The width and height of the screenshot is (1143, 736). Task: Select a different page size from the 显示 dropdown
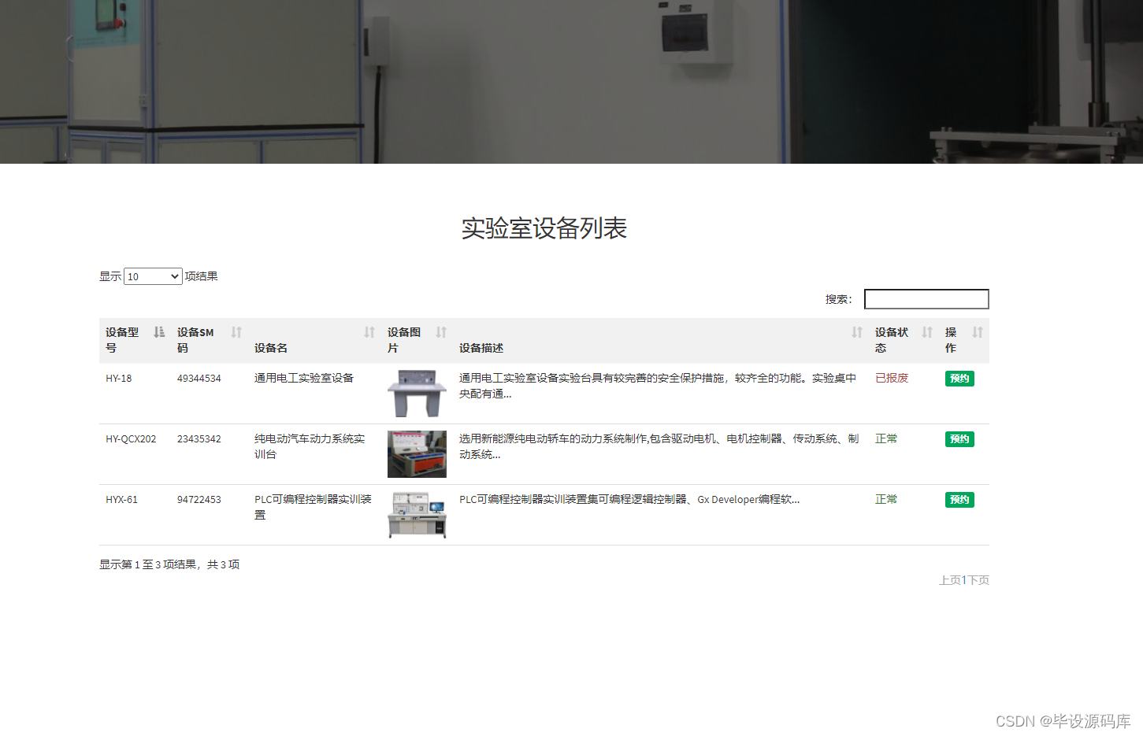pyautogui.click(x=152, y=276)
